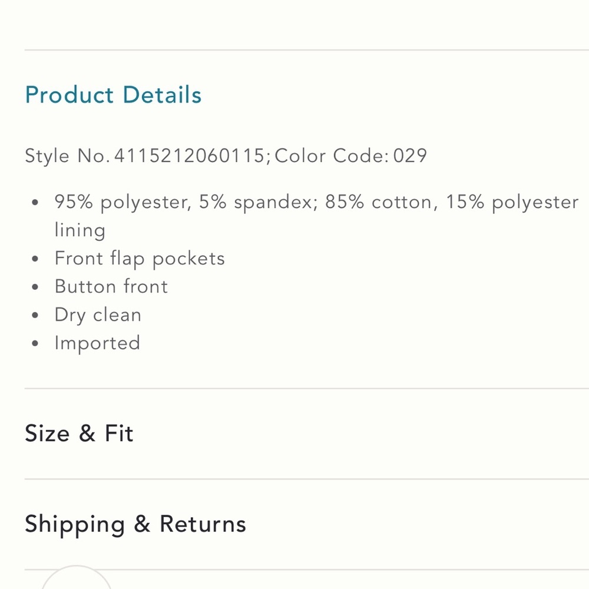This screenshot has height=589, width=589.
Task: Click the 'Dry clean' care instruction
Action: tap(98, 315)
